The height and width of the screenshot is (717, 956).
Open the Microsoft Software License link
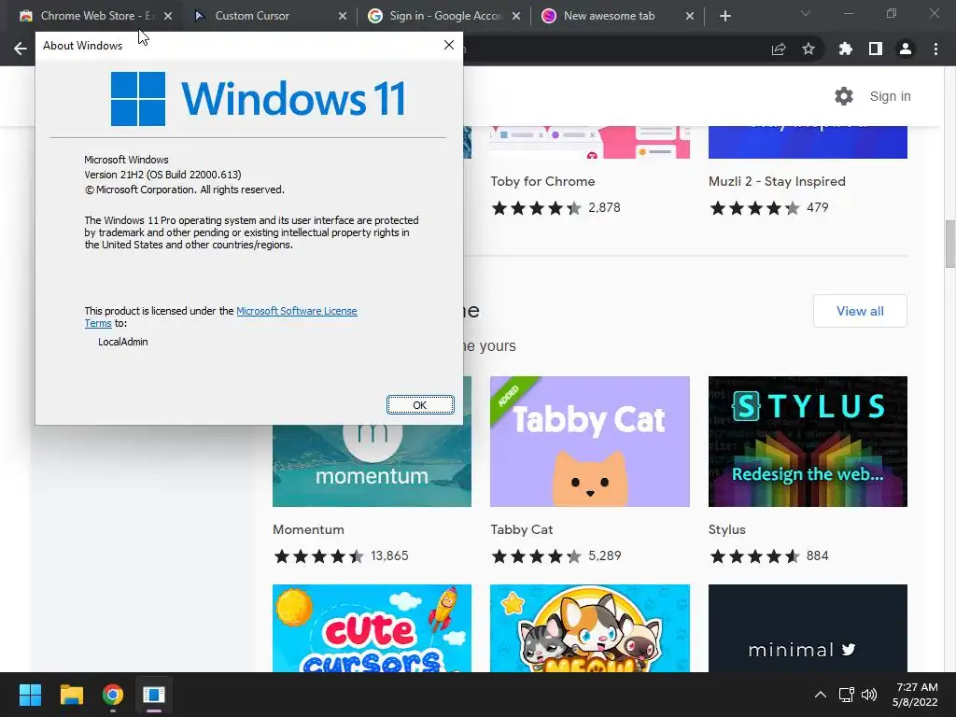coord(296,311)
